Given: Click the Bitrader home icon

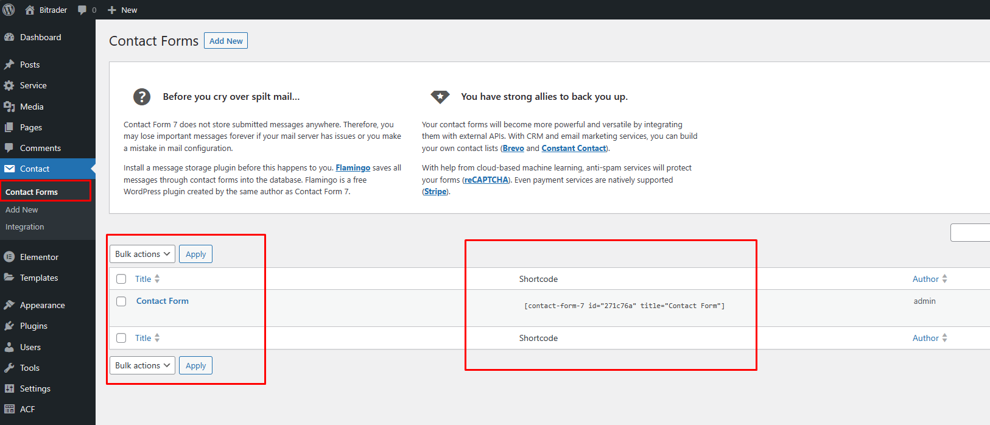Looking at the screenshot, I should (x=30, y=10).
